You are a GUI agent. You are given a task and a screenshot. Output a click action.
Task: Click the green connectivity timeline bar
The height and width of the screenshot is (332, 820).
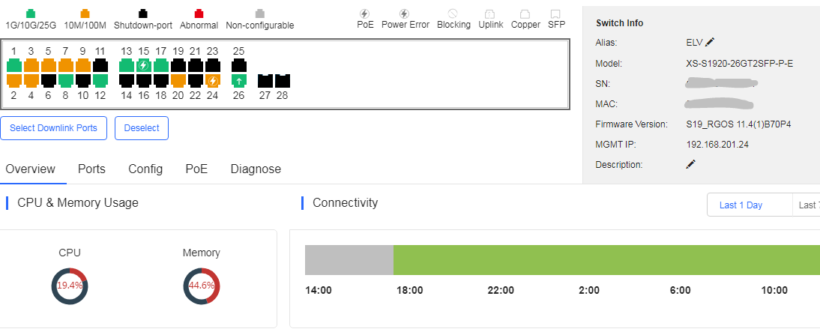pyautogui.click(x=606, y=260)
